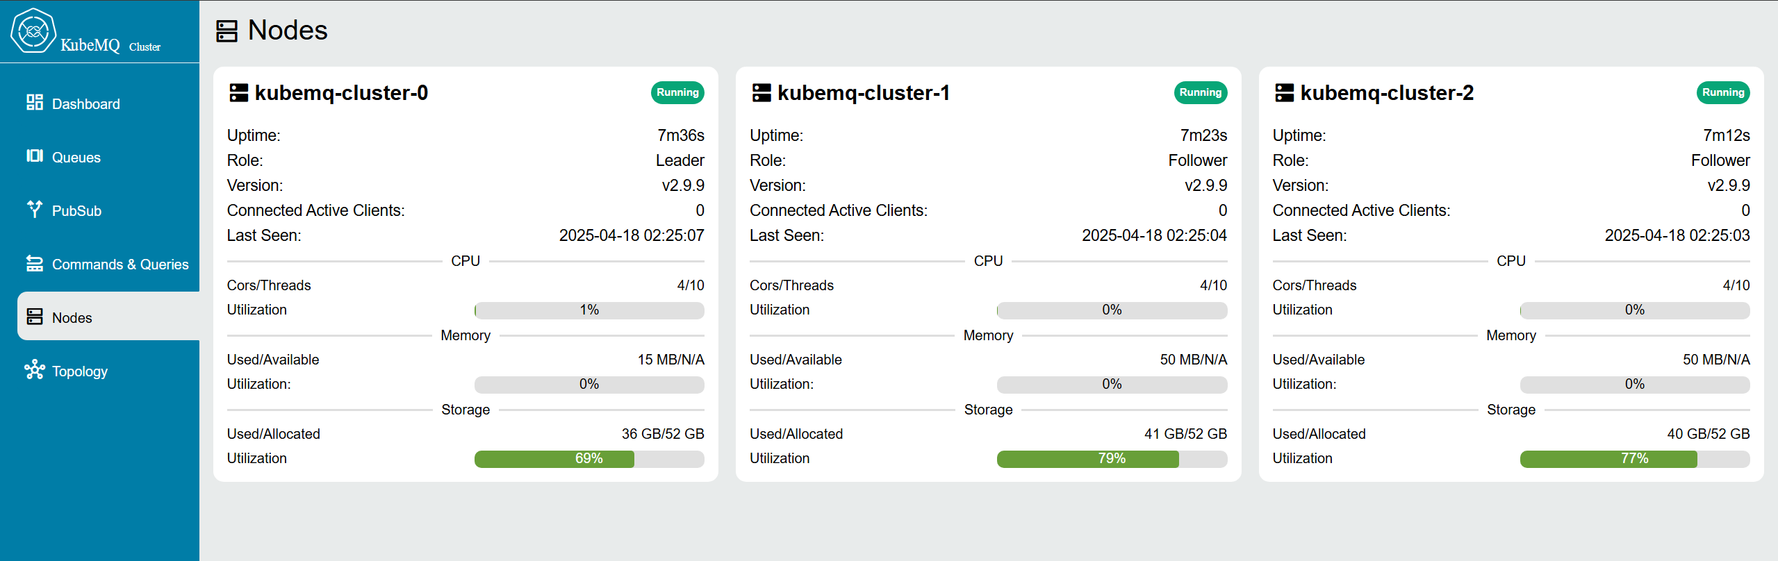Click Running badge on kubemq-cluster-2
1778x561 pixels.
(1722, 92)
